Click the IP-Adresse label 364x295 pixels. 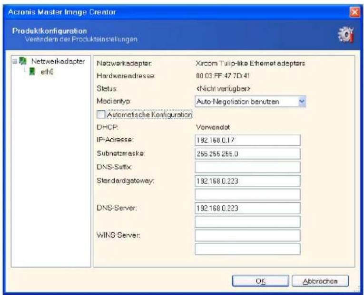(115, 140)
